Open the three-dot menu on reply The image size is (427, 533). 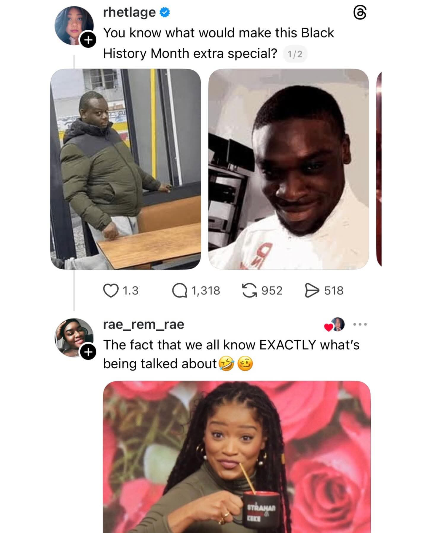pyautogui.click(x=360, y=324)
